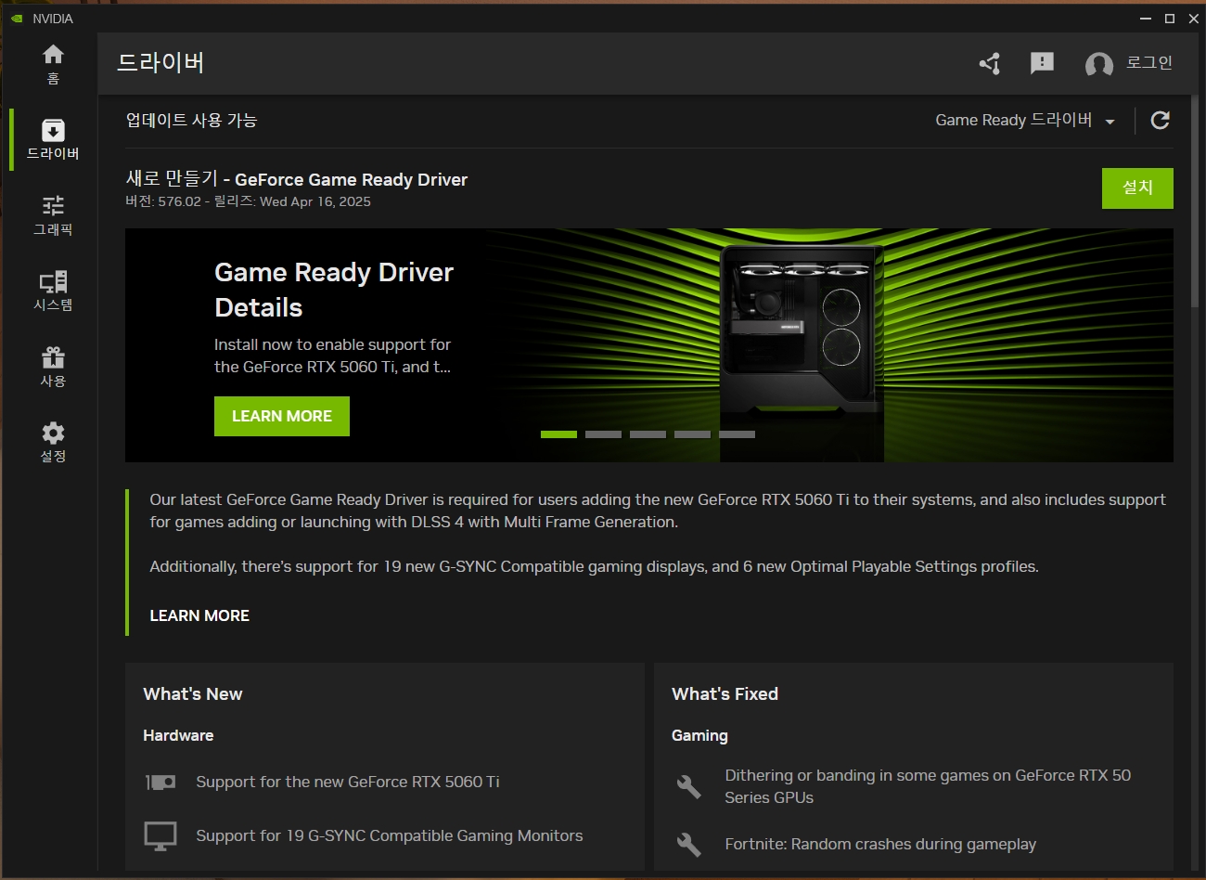This screenshot has height=880, width=1206.
Task: Click the LEARN MORE link under description
Action: pyautogui.click(x=199, y=615)
